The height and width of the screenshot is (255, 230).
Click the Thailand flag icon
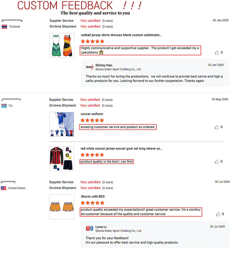pos(4,27)
